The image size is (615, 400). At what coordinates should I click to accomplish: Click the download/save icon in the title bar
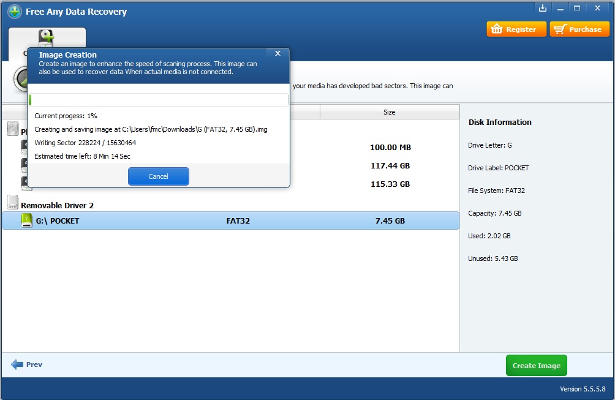tap(543, 8)
